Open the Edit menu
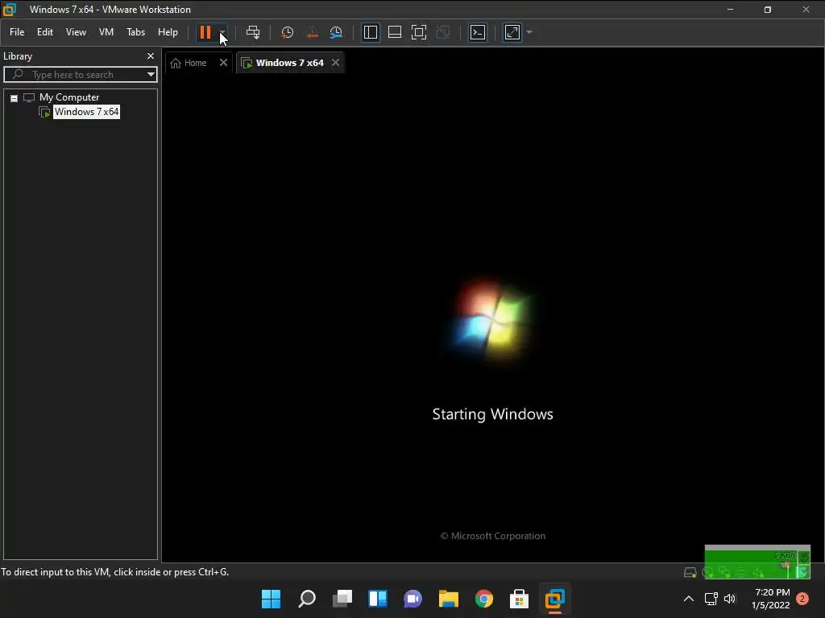Viewport: 825px width, 618px height. click(x=45, y=32)
